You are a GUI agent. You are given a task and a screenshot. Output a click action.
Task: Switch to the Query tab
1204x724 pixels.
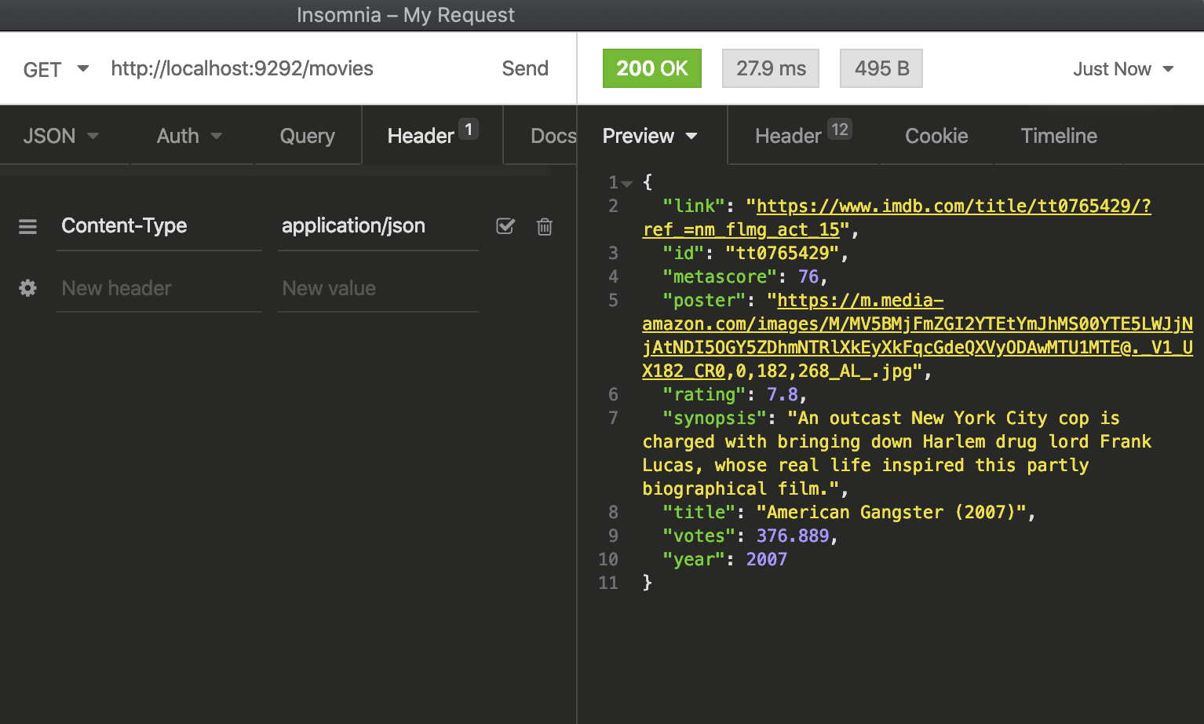coord(308,136)
